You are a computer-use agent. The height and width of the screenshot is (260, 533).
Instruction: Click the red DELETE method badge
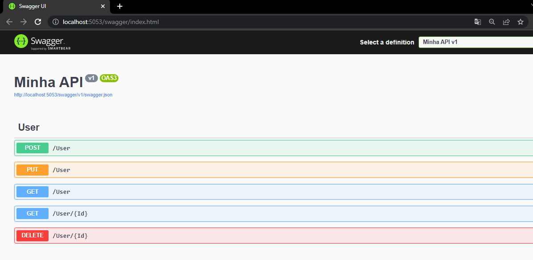point(33,236)
